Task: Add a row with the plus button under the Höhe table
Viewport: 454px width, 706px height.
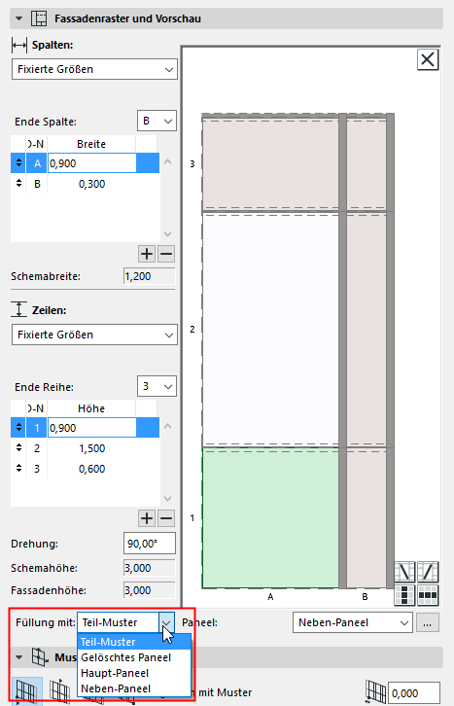Action: pos(147,518)
